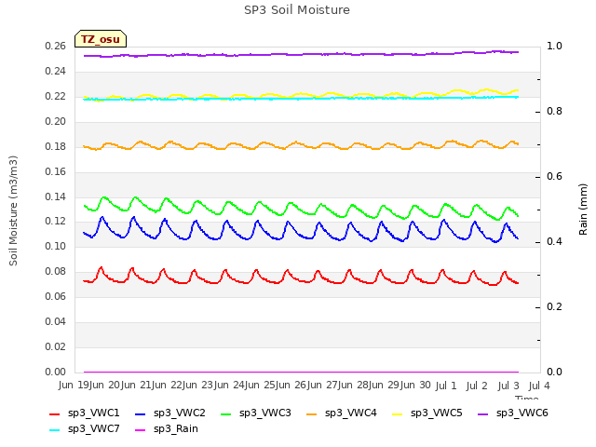Click the Rain (mm) axis label
This screenshot has height=447, width=596.
point(583,210)
